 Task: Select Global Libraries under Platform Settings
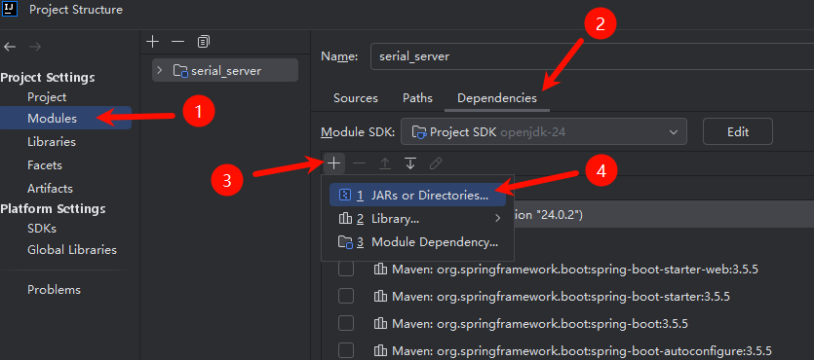(x=72, y=250)
